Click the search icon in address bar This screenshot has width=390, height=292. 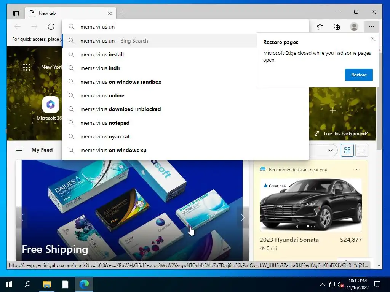71,27
